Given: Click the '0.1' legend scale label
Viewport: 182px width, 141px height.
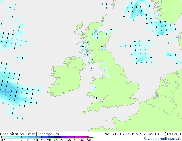Looking at the screenshot, I should point(3,140).
